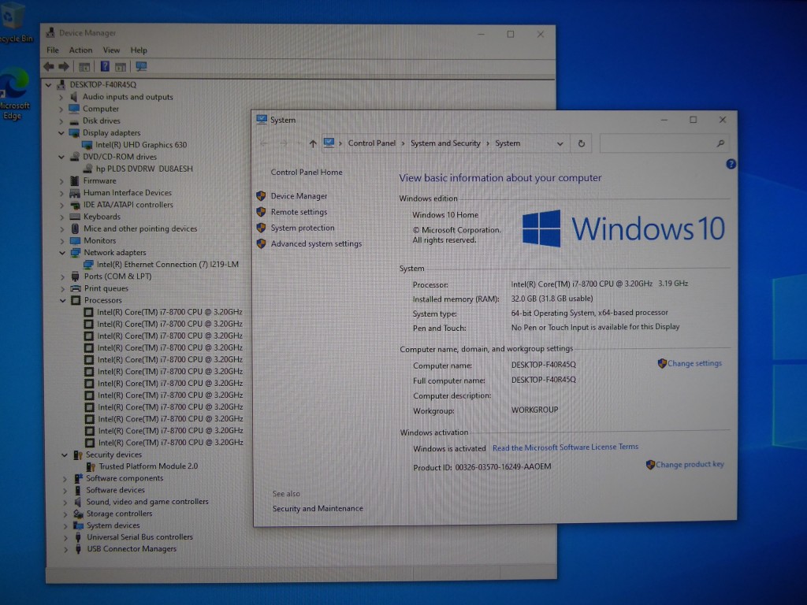Toggle the Show/Hide Console Tree toolbar icon
The width and height of the screenshot is (807, 605).
point(84,67)
